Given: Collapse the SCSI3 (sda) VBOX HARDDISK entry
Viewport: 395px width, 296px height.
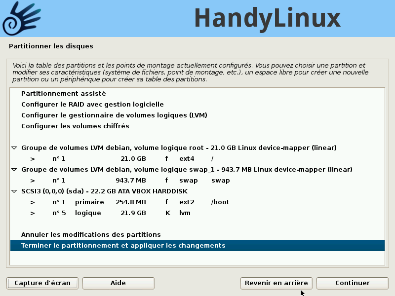Looking at the screenshot, I should point(14,191).
